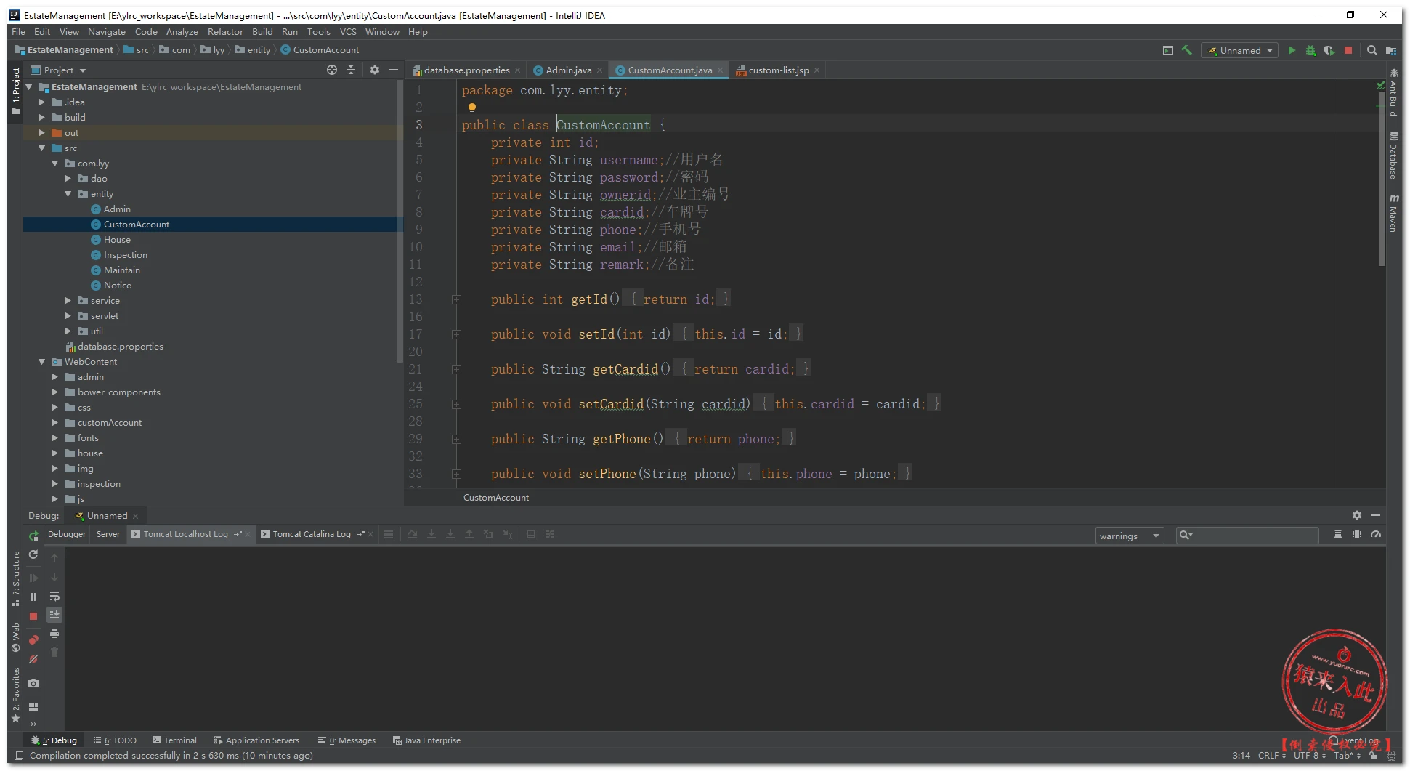The width and height of the screenshot is (1410, 771).
Task: Open the Terminal tool window
Action: click(175, 740)
